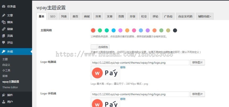Switch to the 商城 tab
This screenshot has height=107, width=229.
pos(87,16)
